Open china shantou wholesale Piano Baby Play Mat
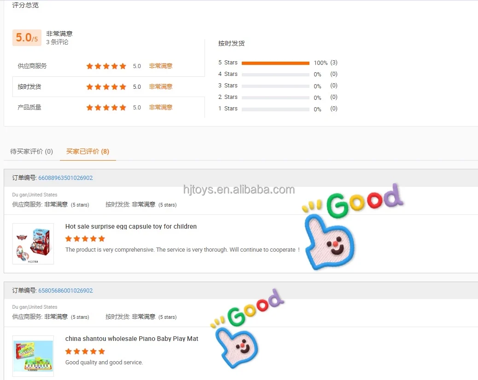 click(132, 339)
